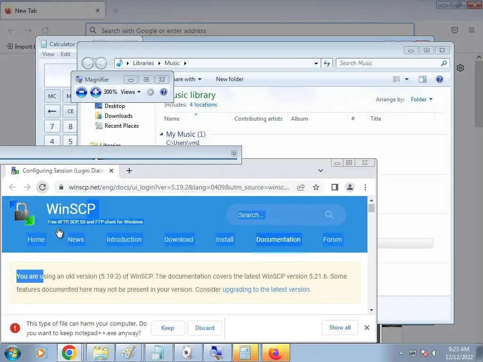Viewport: 483px width, 362px height.
Task: Click the WinSCP site address bar
Action: tap(179, 187)
